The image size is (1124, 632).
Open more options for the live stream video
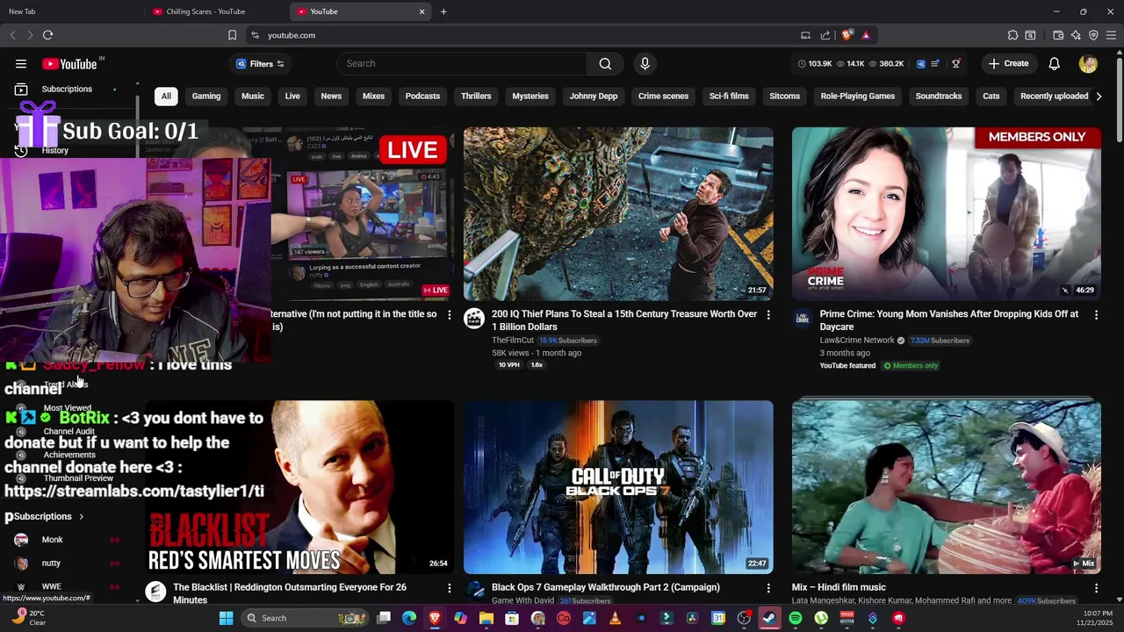pos(449,314)
